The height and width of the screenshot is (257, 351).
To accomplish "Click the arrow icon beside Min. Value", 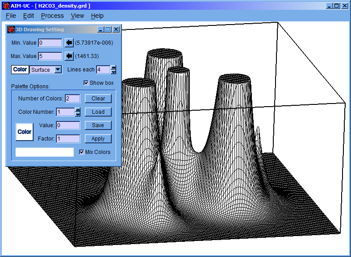I will [x=69, y=43].
